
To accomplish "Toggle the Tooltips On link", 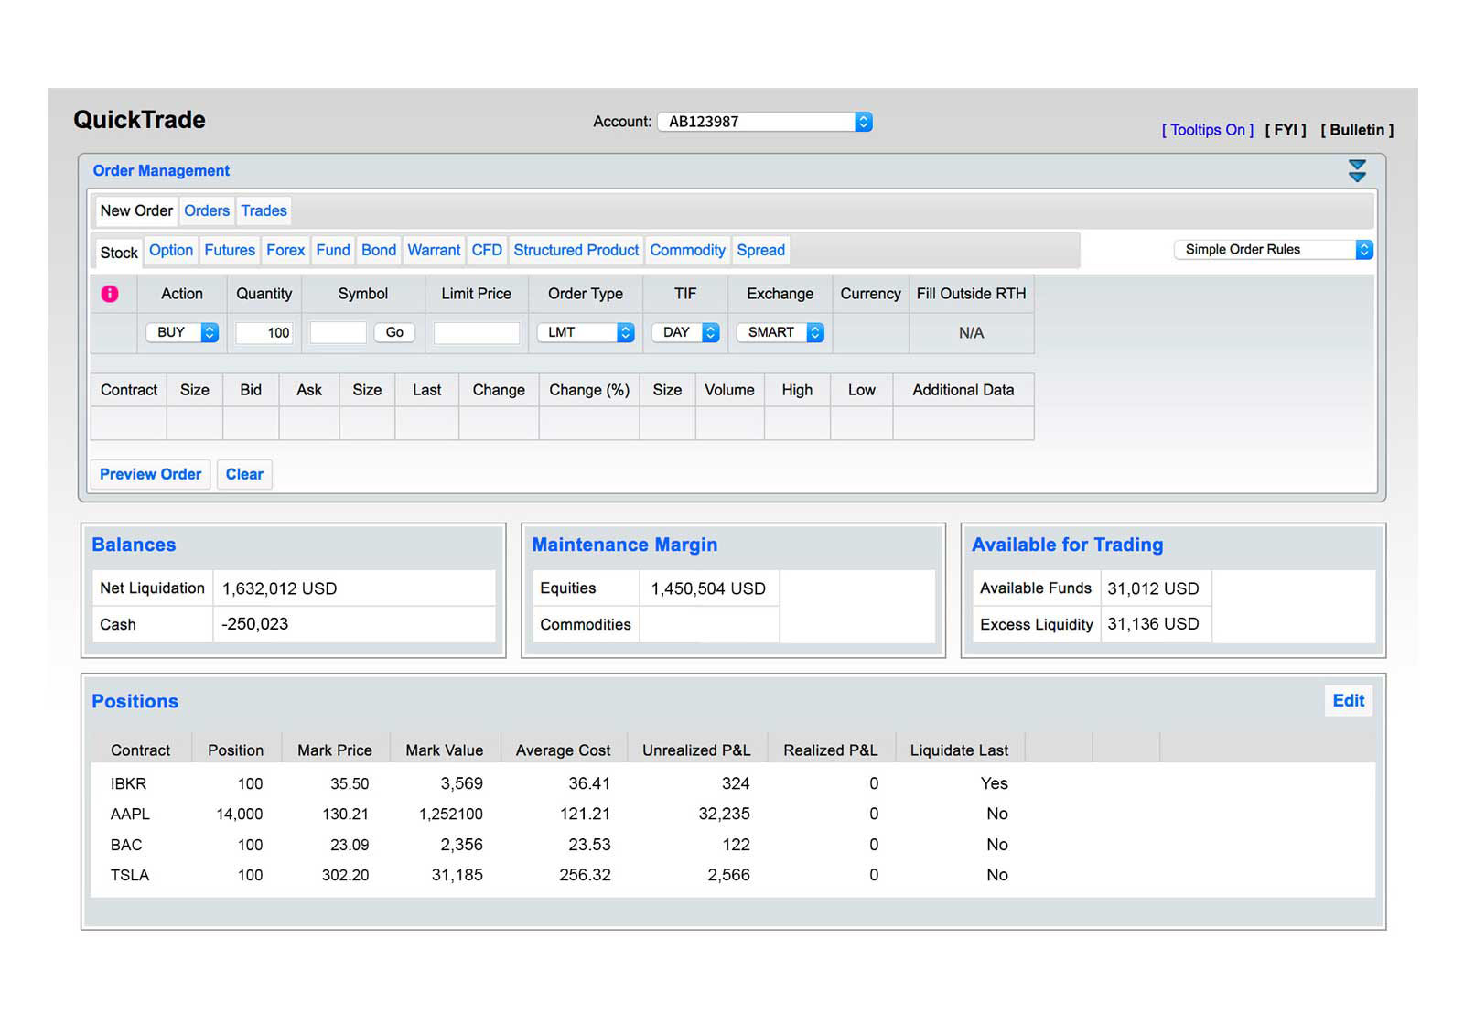I will point(1207,130).
